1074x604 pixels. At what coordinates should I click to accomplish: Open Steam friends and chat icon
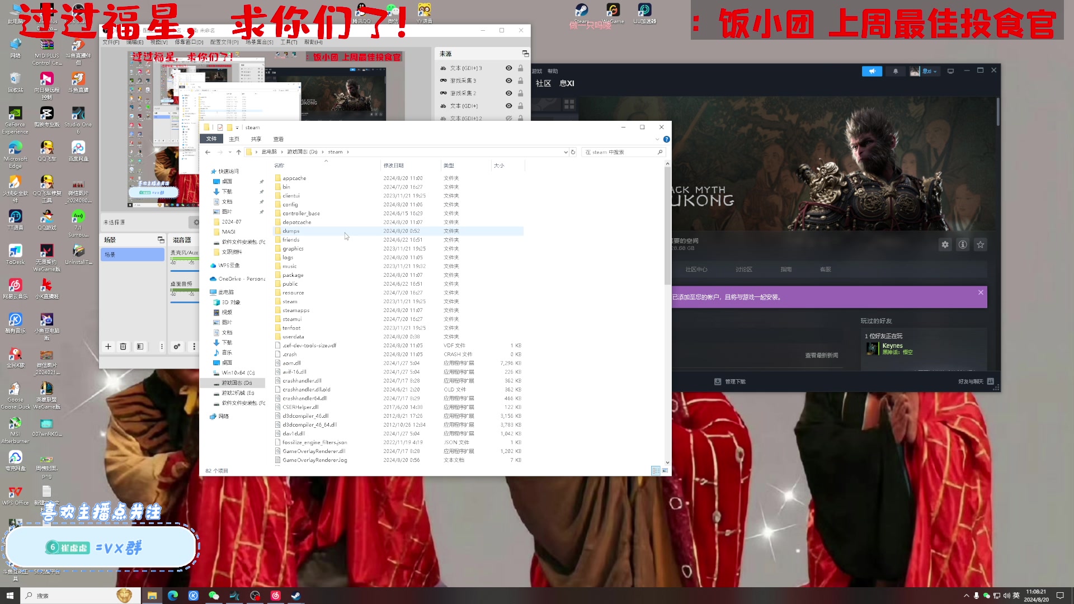pos(991,381)
